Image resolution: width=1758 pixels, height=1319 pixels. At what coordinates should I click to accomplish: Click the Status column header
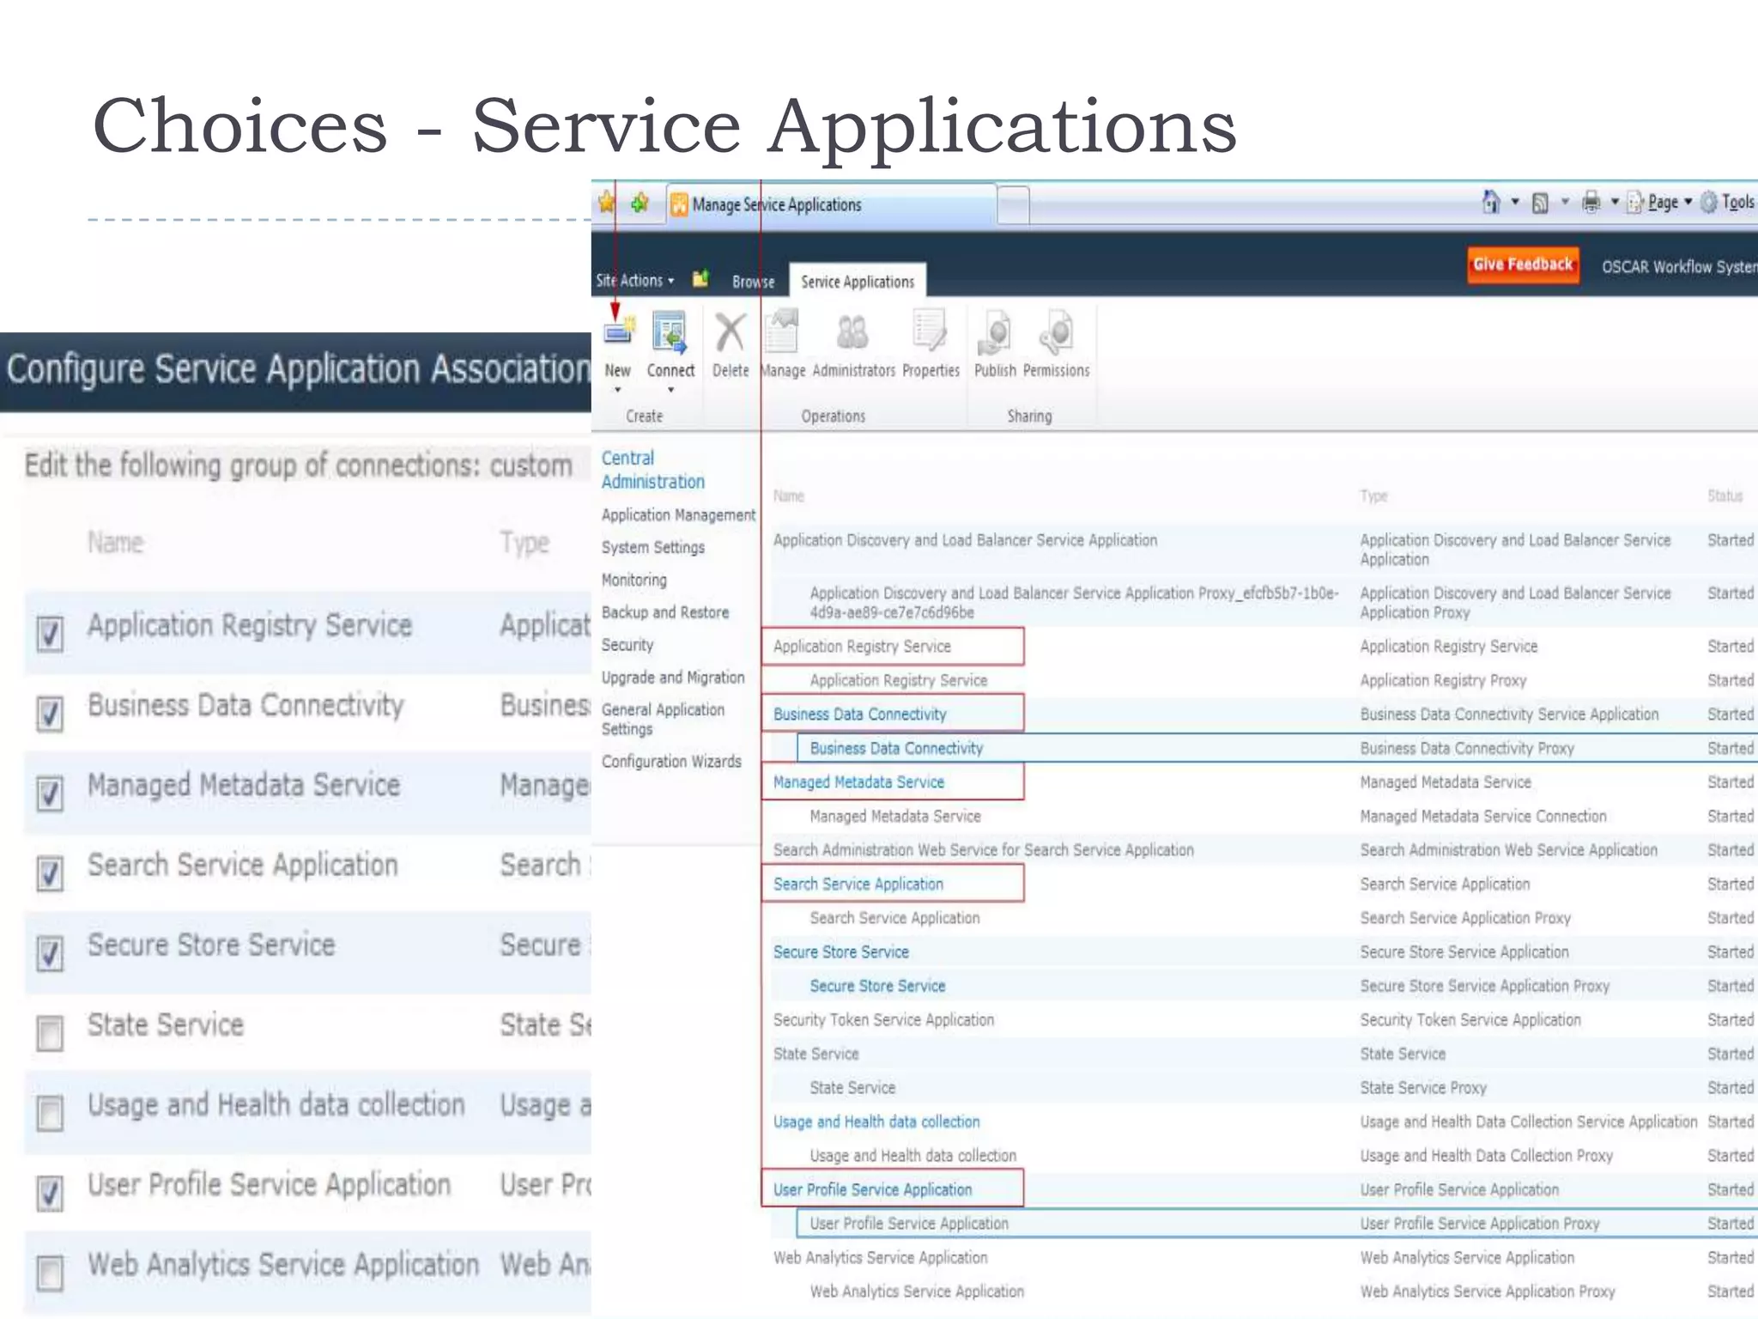(1725, 496)
